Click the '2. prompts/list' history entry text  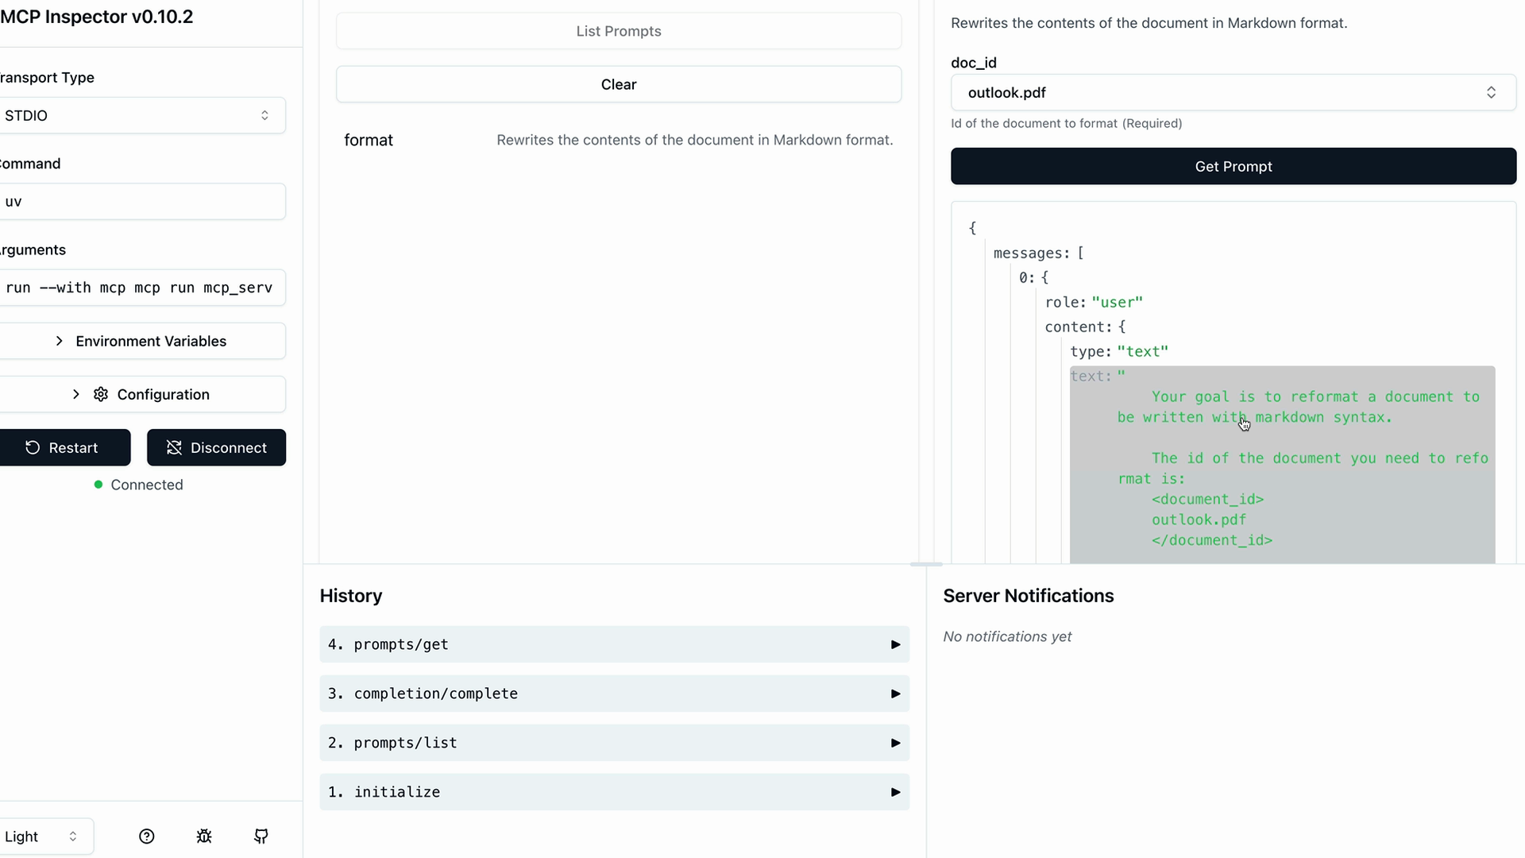pos(392,743)
